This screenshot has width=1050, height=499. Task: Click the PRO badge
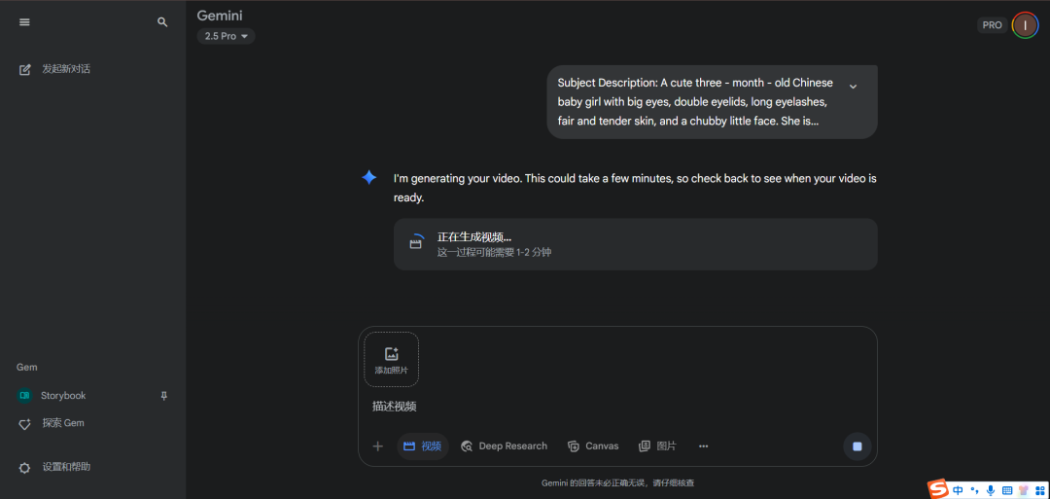992,25
